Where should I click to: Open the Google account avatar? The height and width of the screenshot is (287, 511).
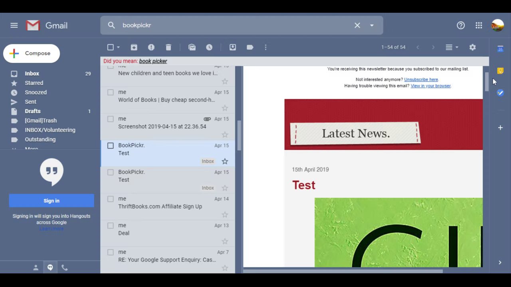(x=497, y=25)
